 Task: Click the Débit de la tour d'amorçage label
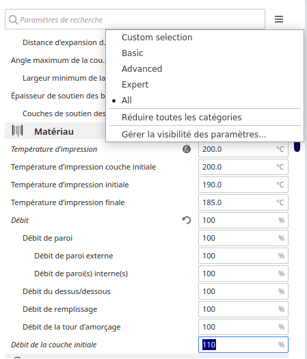click(72, 327)
